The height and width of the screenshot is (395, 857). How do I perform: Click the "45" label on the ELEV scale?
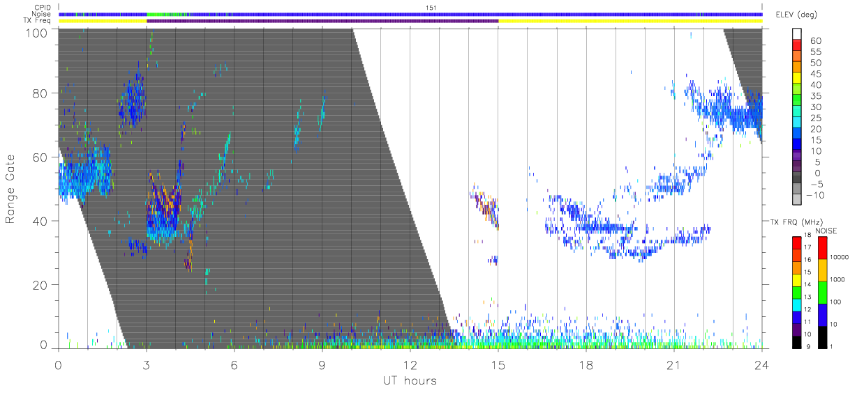[814, 74]
